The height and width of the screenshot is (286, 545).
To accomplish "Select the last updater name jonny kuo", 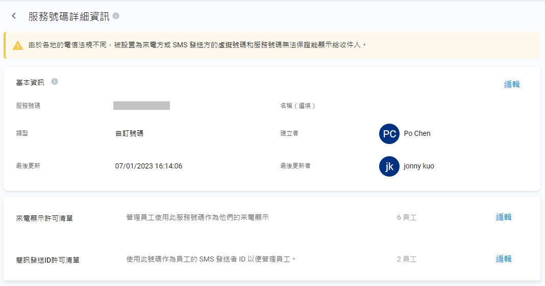I will tap(418, 166).
